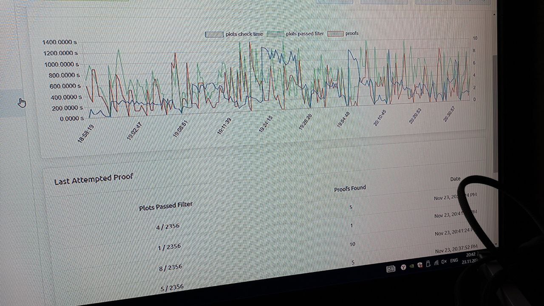The width and height of the screenshot is (544, 306).
Task: Click the 20:20:53 x-axis time label
Action: click(415, 116)
